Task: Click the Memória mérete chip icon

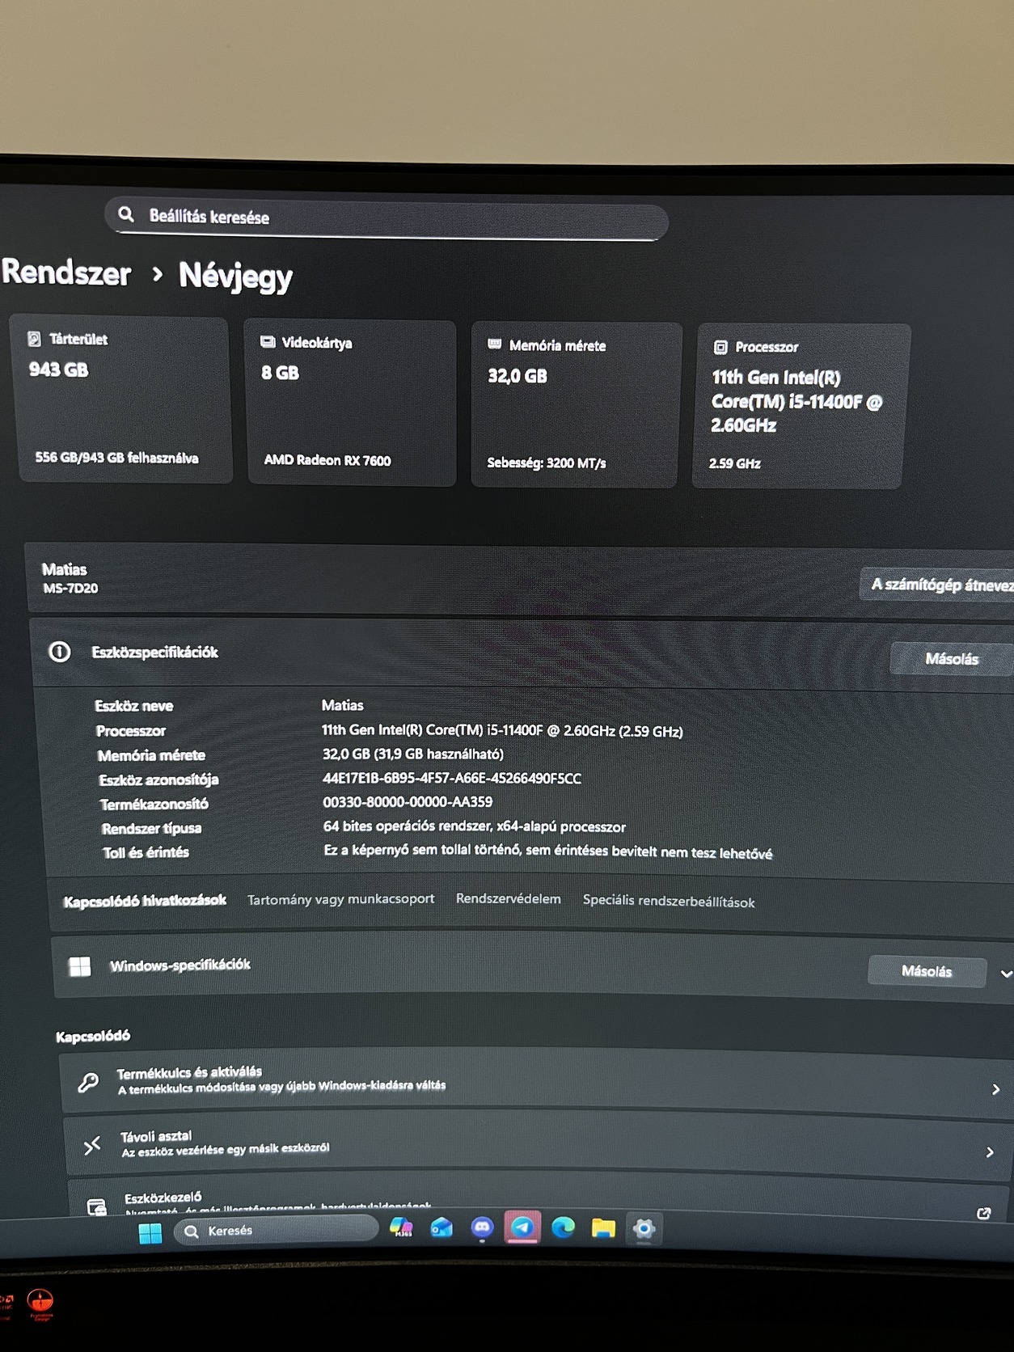Action: (x=495, y=344)
